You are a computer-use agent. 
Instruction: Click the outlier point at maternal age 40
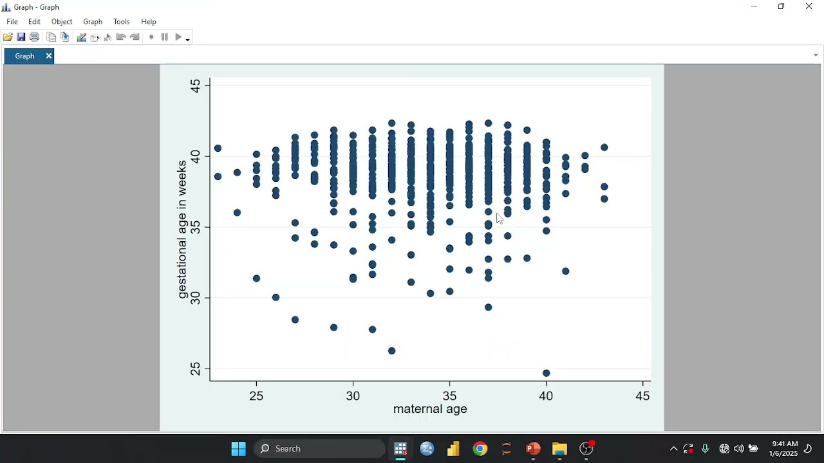coord(547,374)
